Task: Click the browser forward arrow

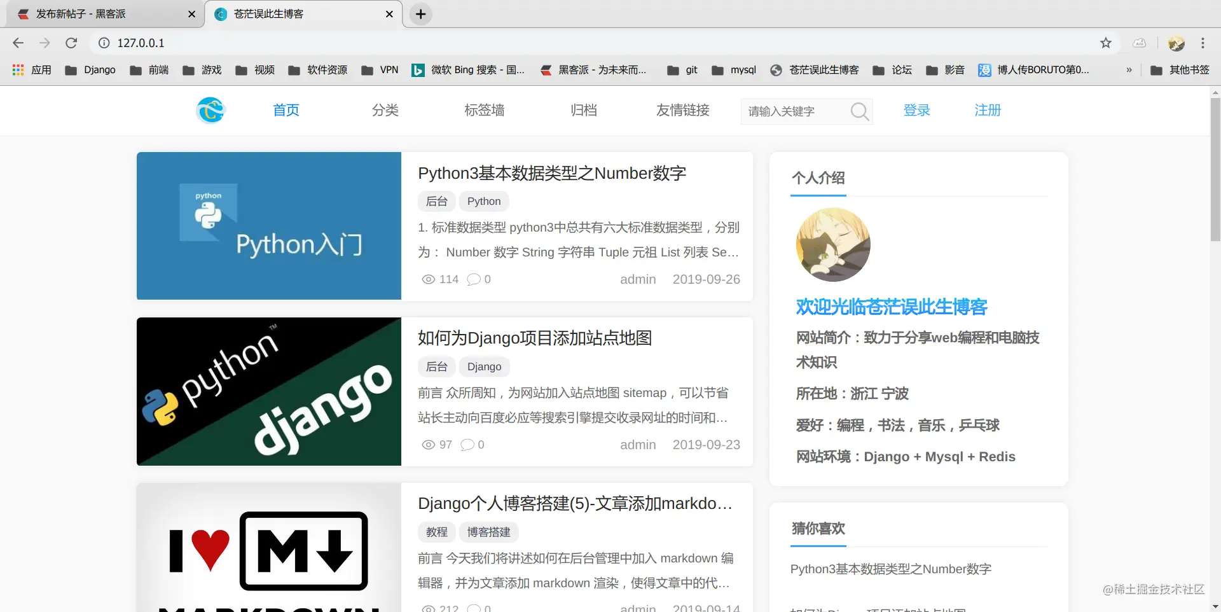Action: point(45,43)
